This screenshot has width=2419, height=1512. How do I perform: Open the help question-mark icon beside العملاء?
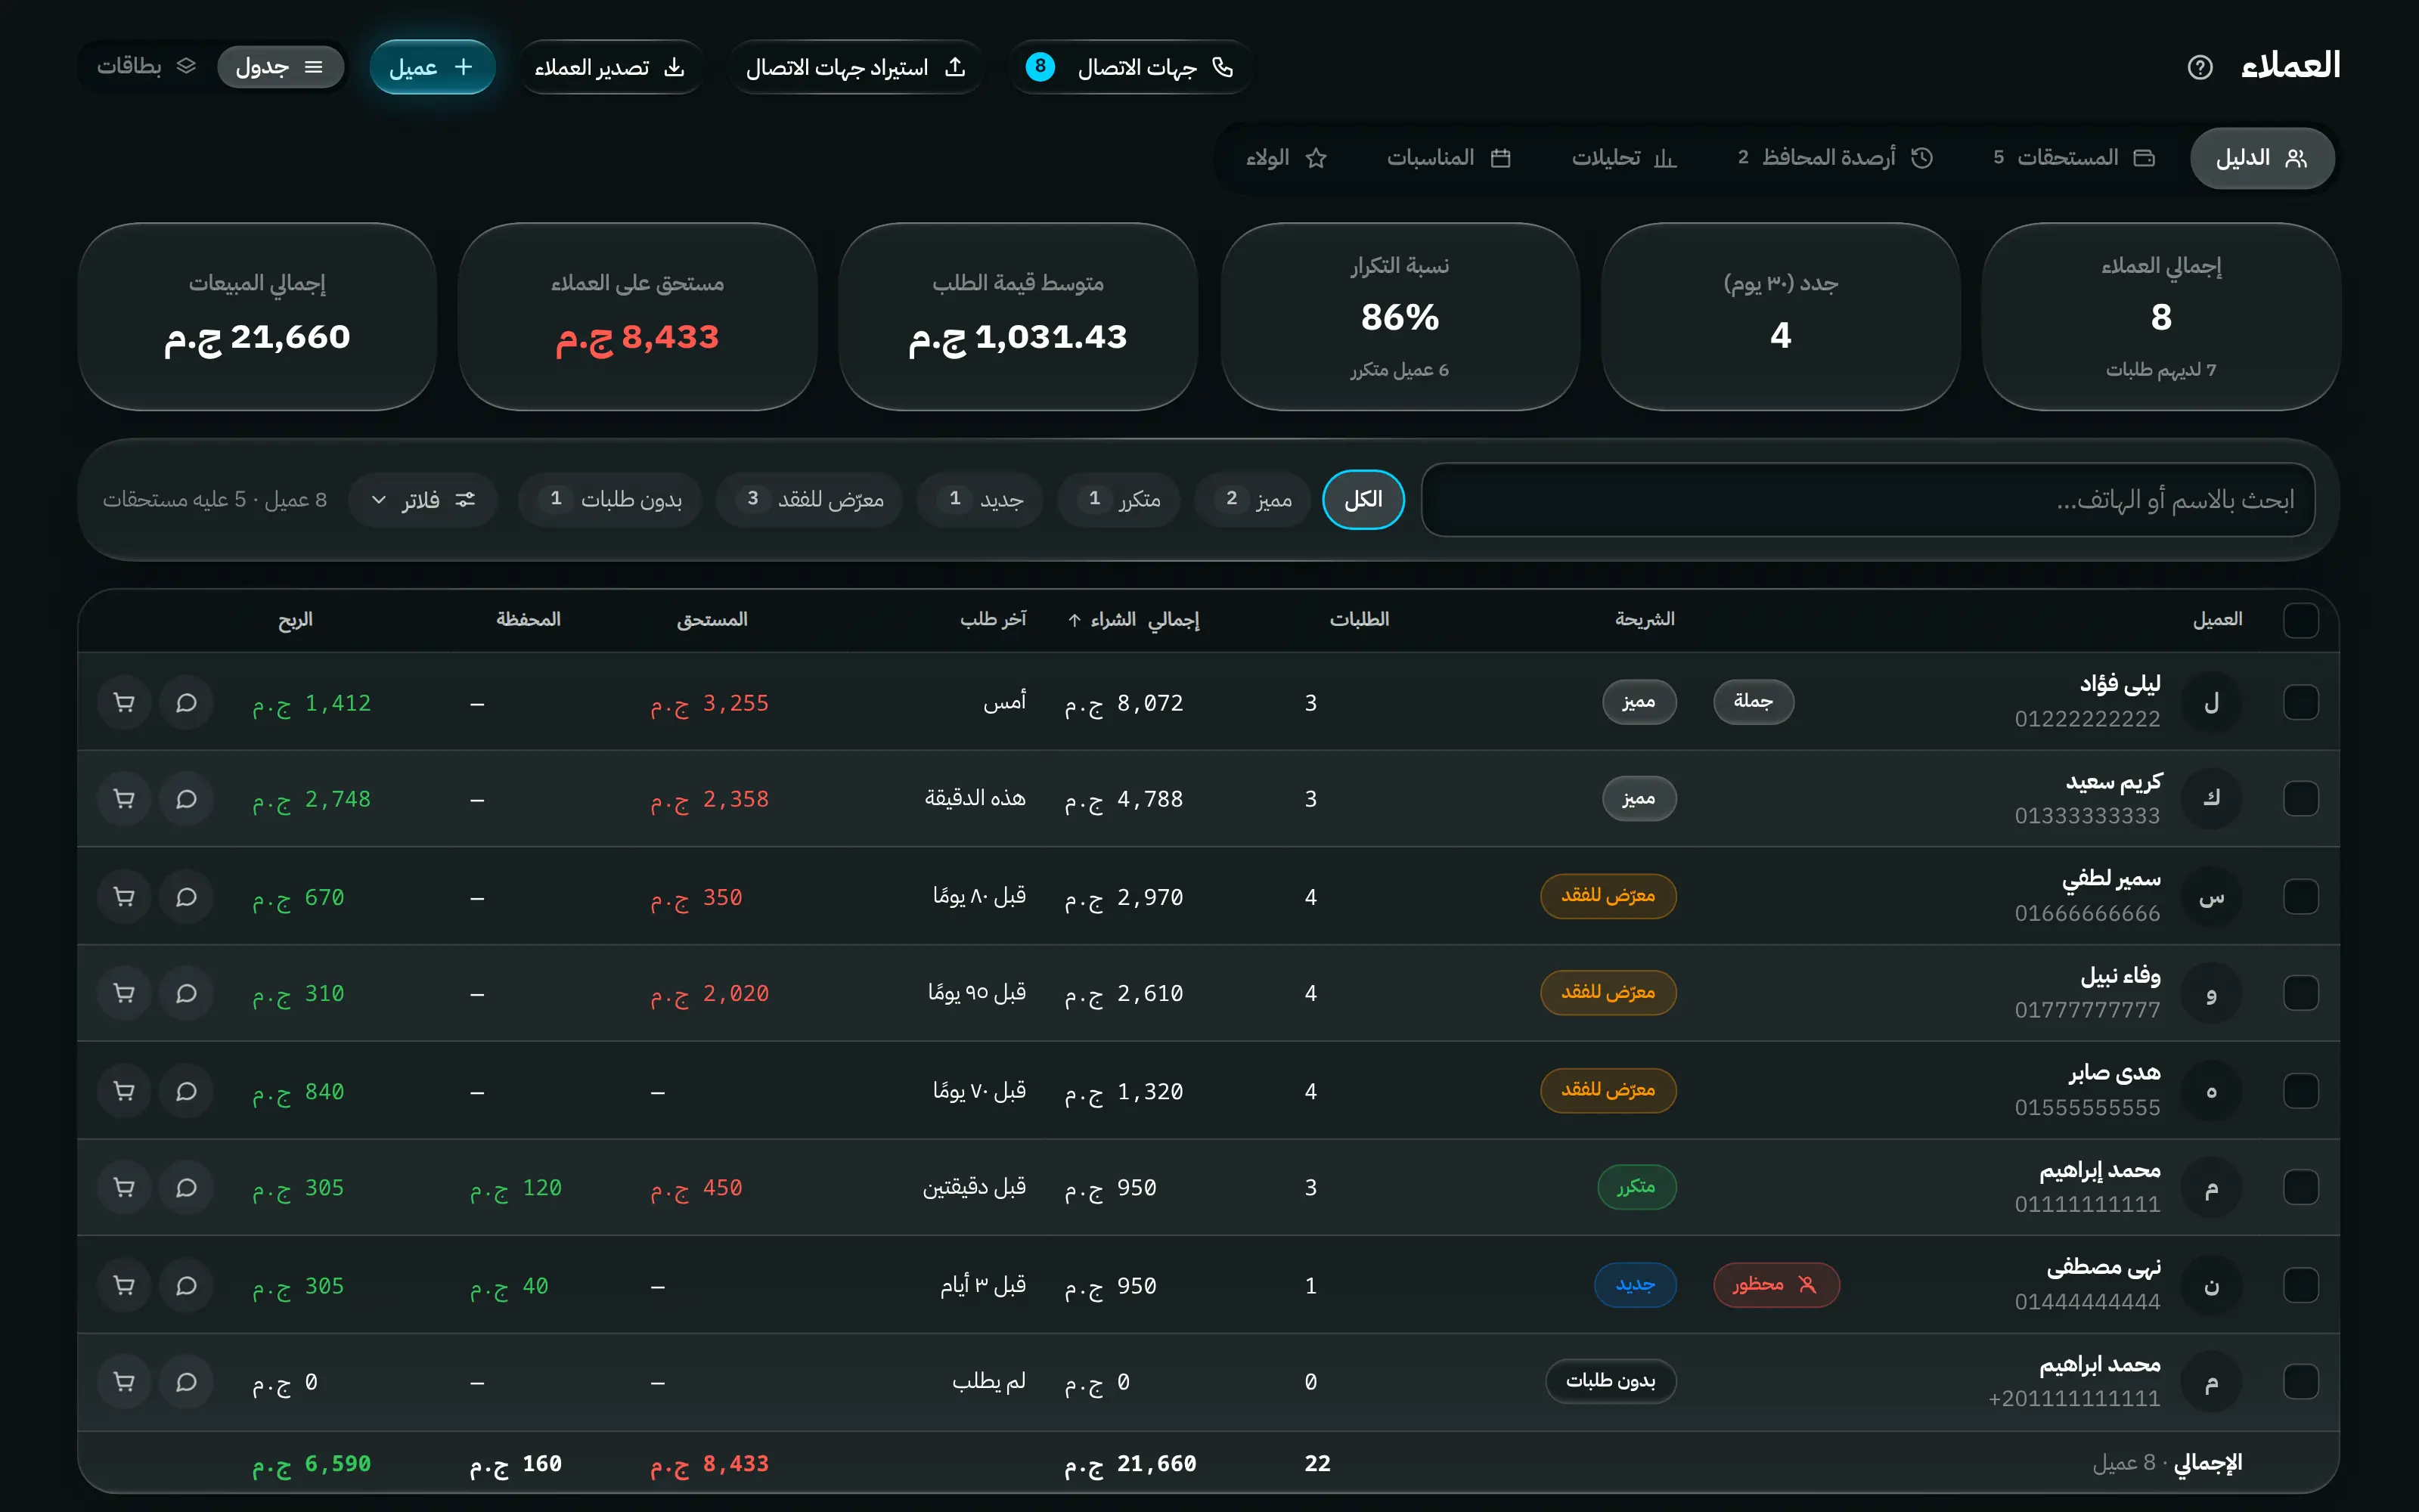[x=2200, y=67]
